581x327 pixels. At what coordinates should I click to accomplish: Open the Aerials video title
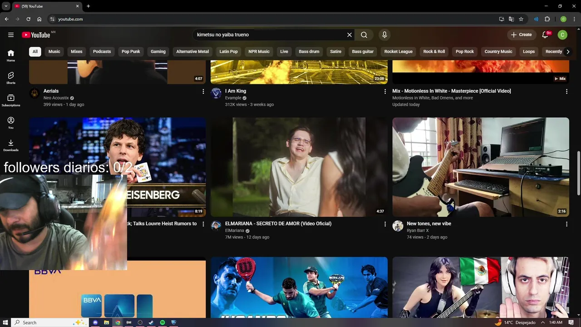point(51,91)
